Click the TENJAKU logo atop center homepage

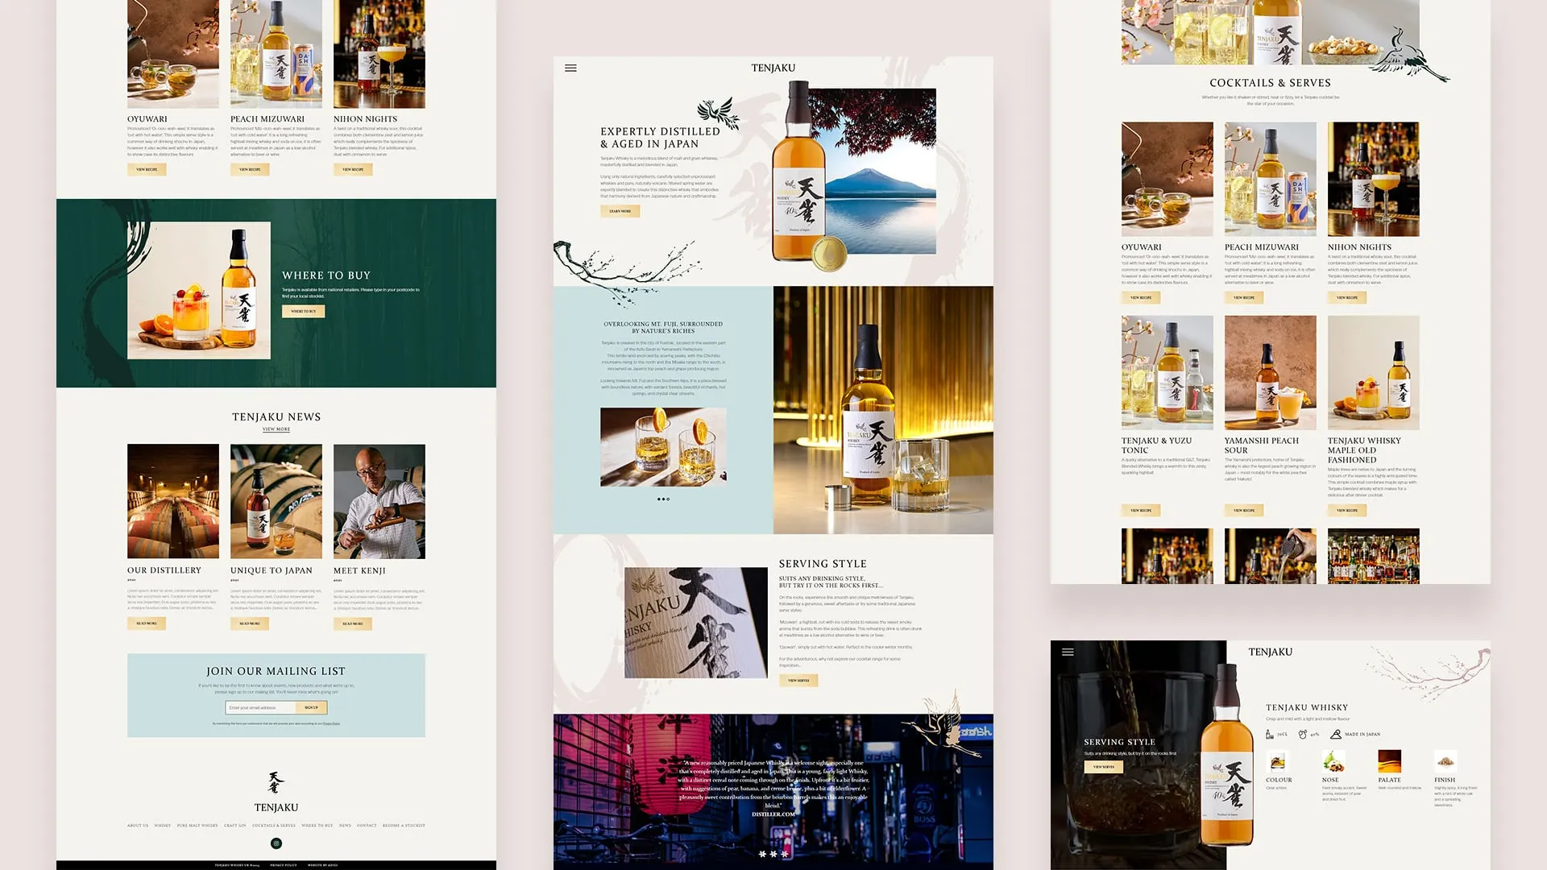click(x=773, y=68)
